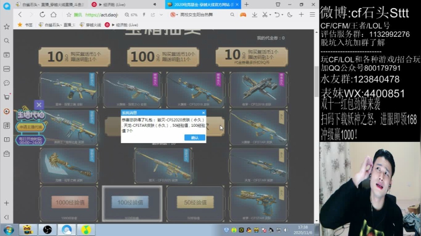Image resolution: width=421 pixels, height=236 pixels.
Task: Open the sidebar video icon
Action: (x=6, y=55)
